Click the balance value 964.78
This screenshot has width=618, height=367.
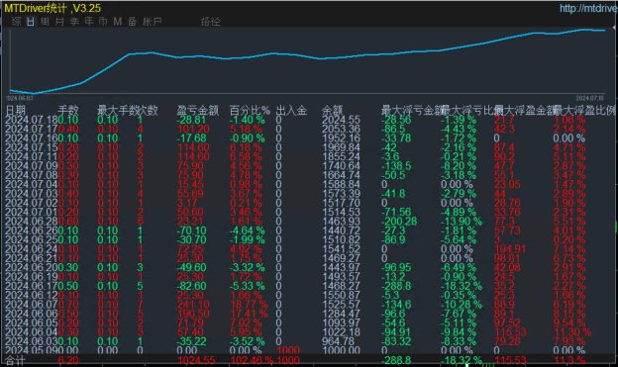339,341
